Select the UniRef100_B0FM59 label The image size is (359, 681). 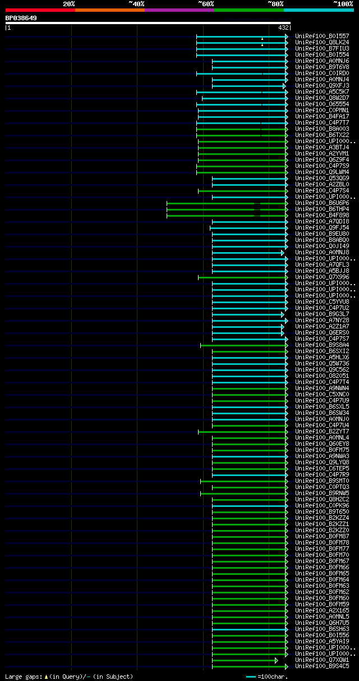click(322, 604)
